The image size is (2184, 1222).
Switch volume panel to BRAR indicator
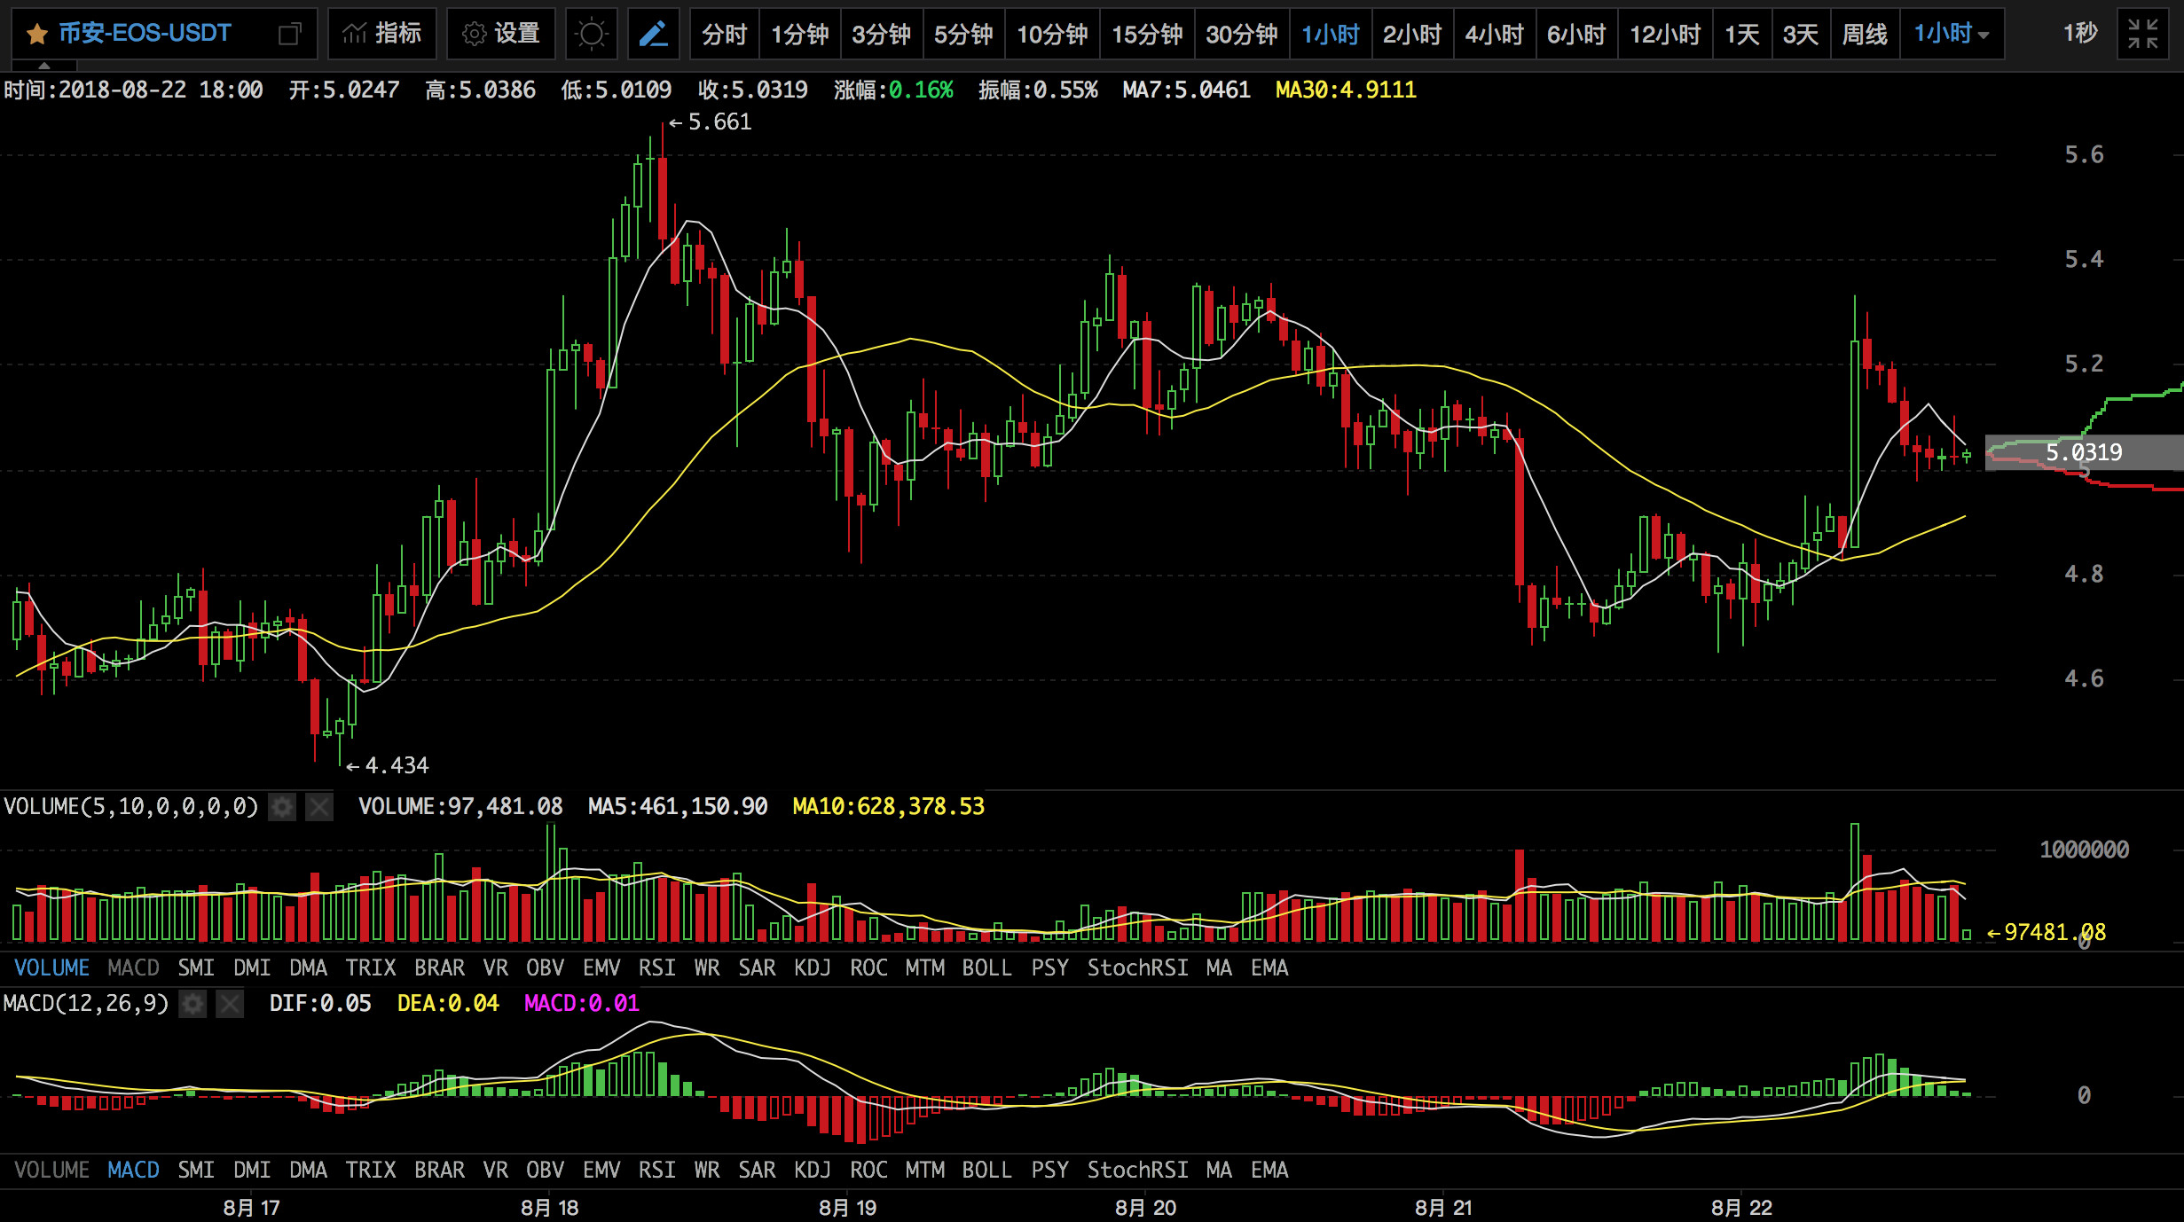point(440,967)
